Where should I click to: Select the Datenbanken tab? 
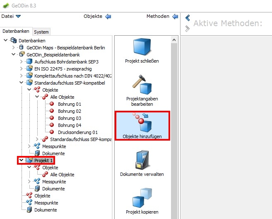pyautogui.click(x=16, y=31)
